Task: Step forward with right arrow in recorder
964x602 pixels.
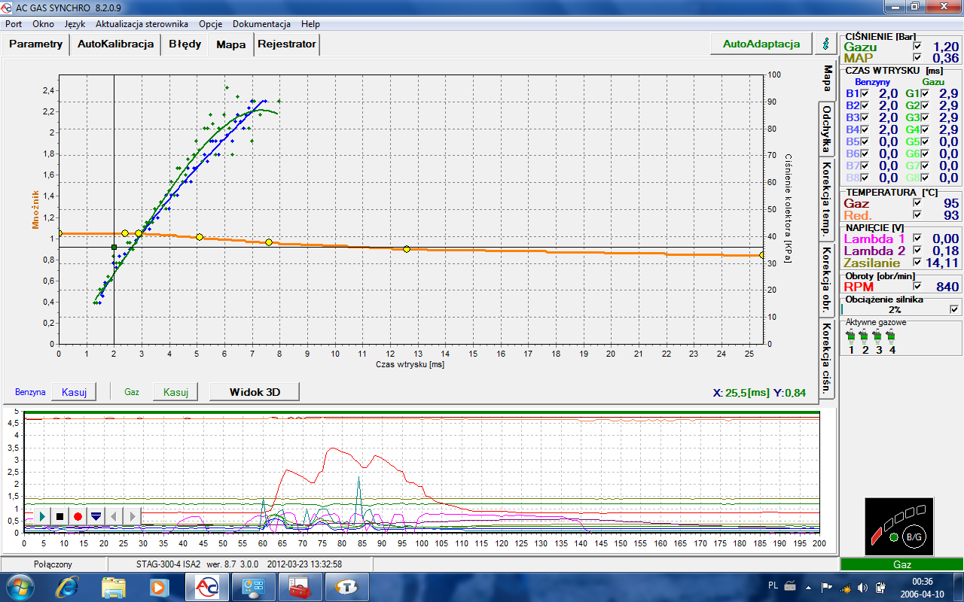Action: click(x=132, y=516)
